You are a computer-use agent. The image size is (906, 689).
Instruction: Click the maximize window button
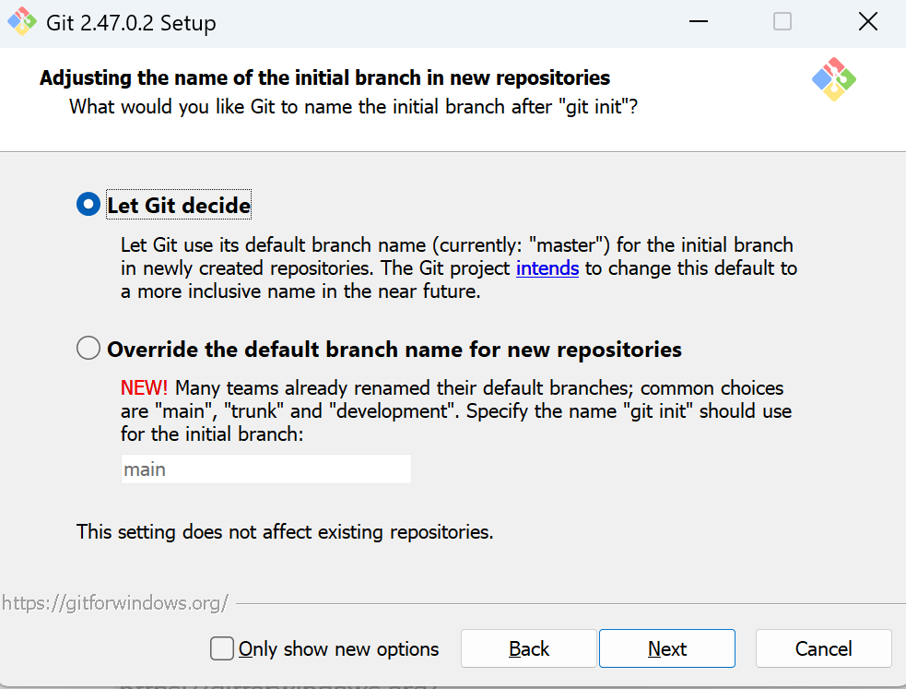pyautogui.click(x=782, y=22)
